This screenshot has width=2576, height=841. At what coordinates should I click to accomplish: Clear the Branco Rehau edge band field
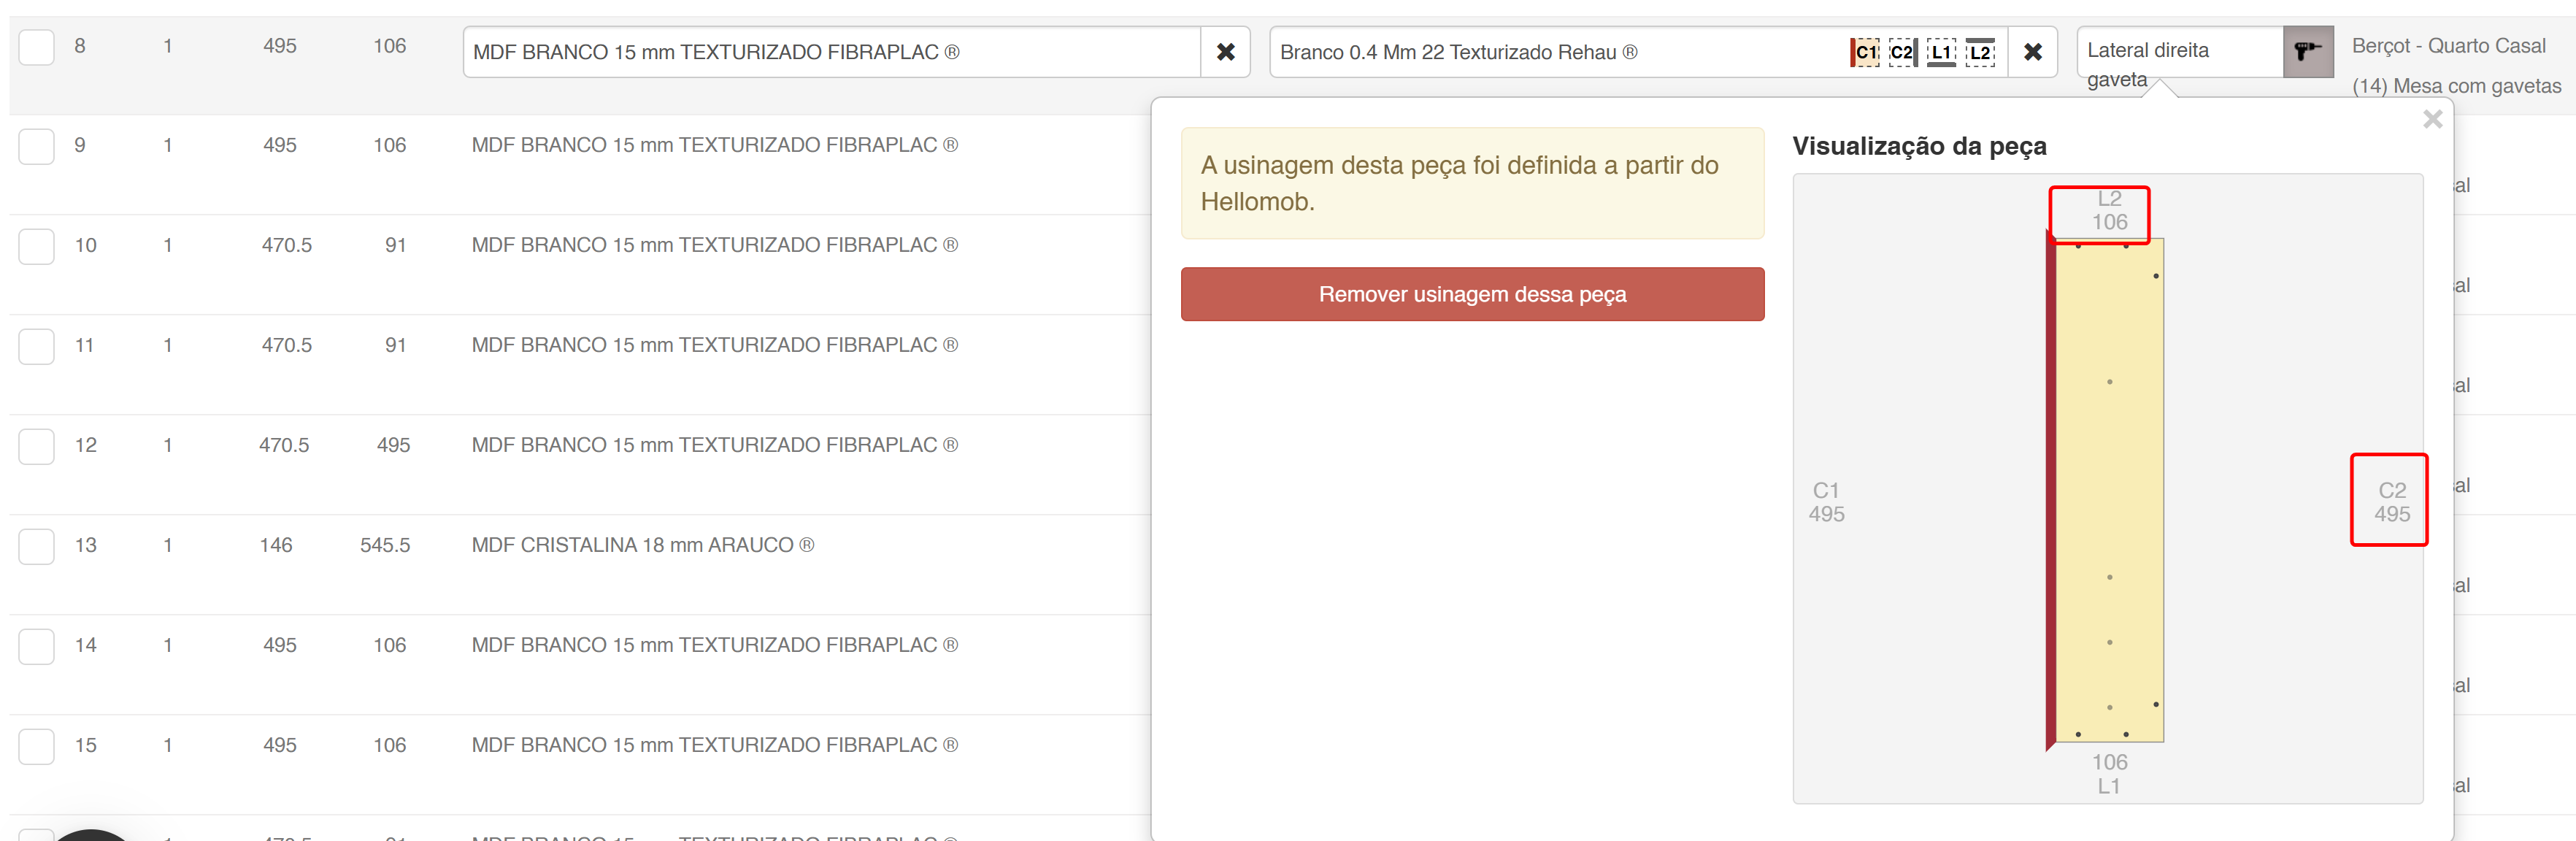2032,52
